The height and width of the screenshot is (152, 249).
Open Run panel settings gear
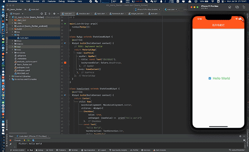pos(240,136)
